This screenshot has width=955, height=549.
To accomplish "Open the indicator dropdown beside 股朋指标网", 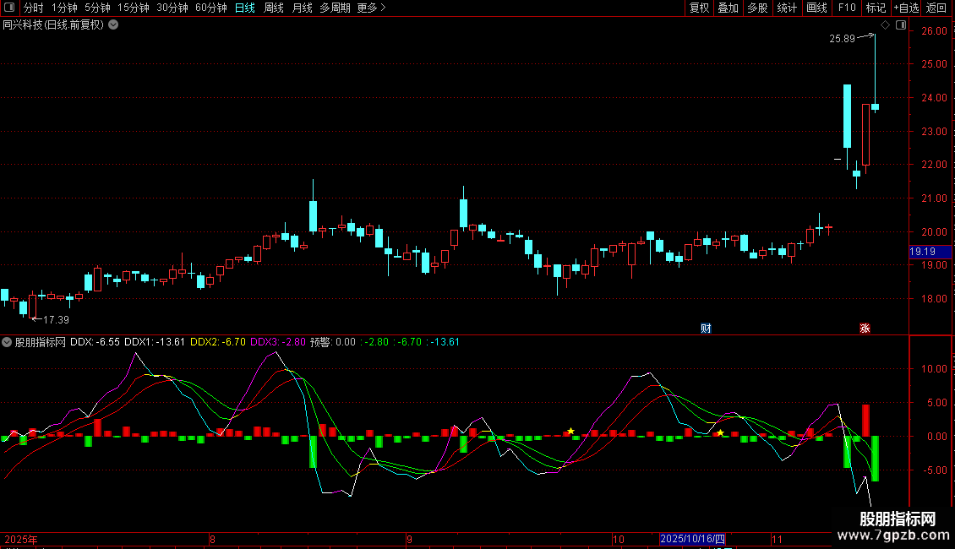I will tap(7, 342).
